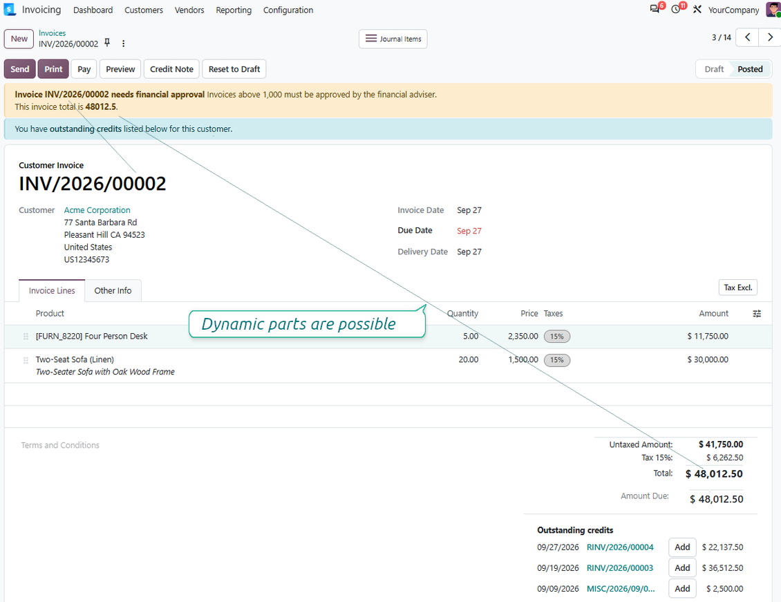Add the $22,137.50 outstanding credit
781x602 pixels.
click(682, 547)
